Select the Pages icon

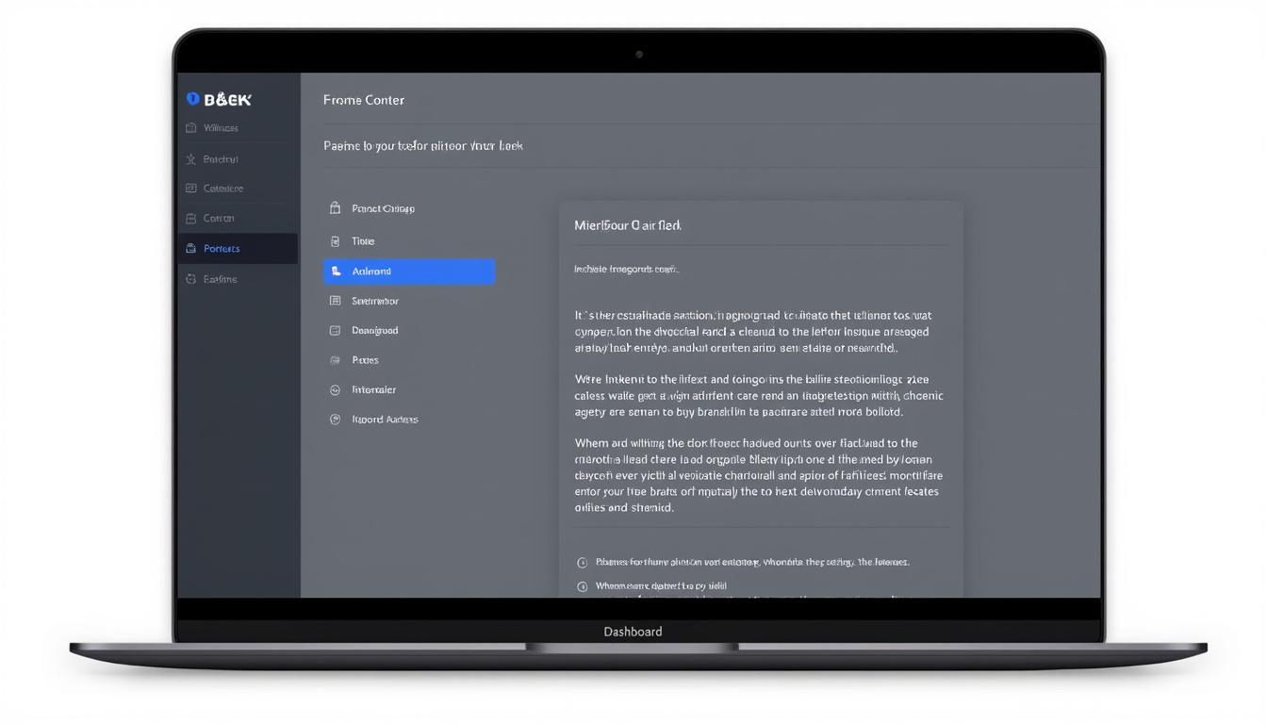coord(337,359)
